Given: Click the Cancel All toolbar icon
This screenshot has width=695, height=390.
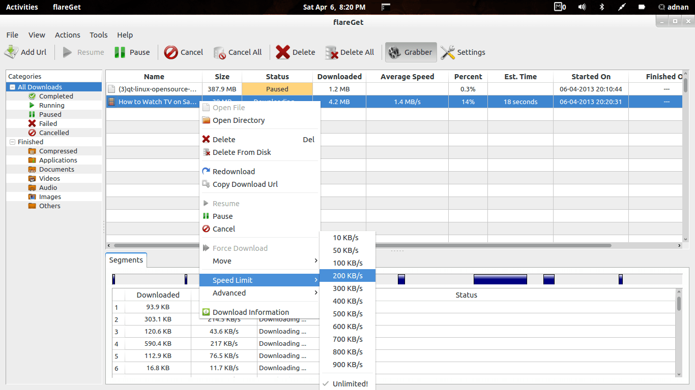Looking at the screenshot, I should pos(219,52).
